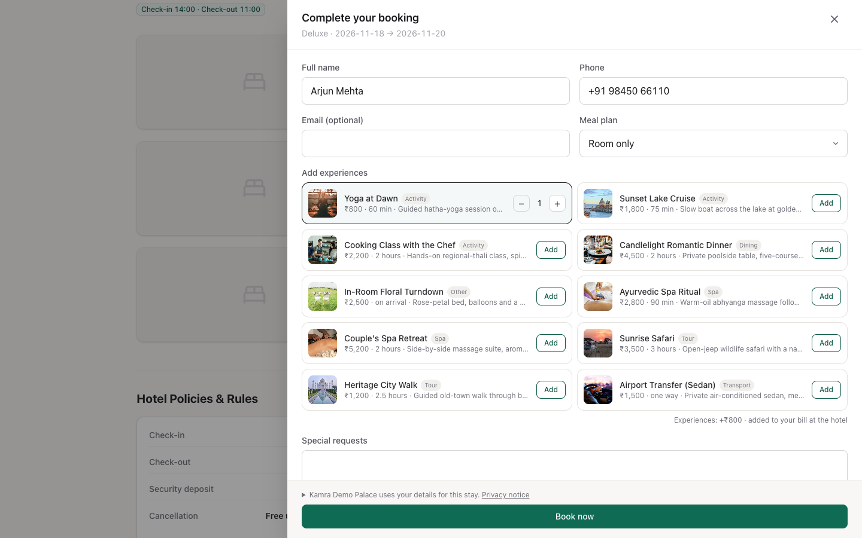This screenshot has height=538, width=862.
Task: Click the Book now button
Action: 575,516
